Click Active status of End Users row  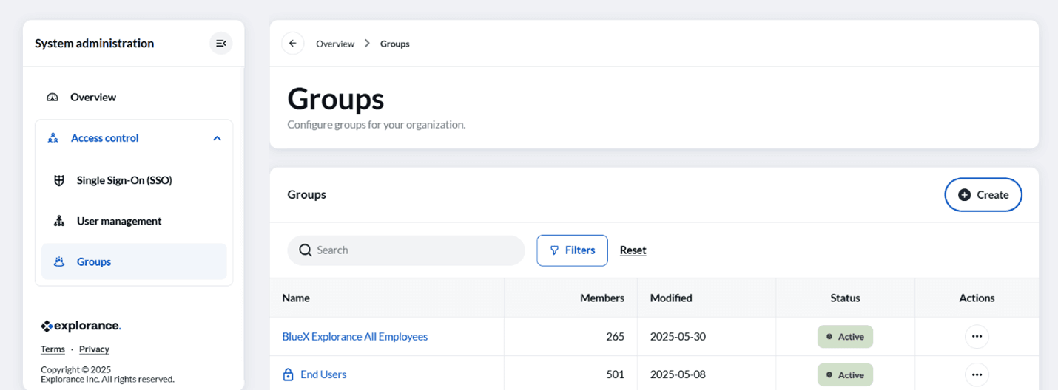click(845, 374)
